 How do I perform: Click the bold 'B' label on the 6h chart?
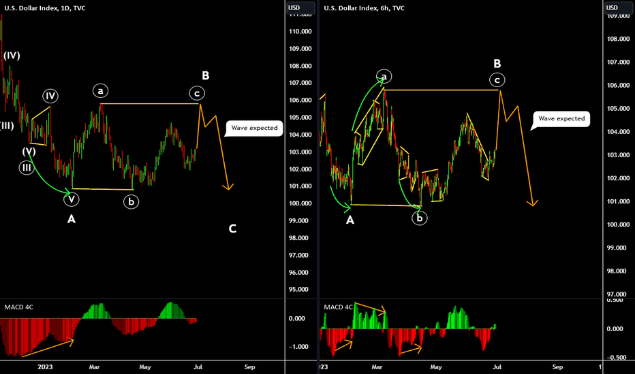point(497,63)
